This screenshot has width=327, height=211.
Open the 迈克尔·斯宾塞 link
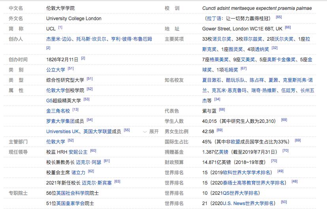(x=97, y=183)
